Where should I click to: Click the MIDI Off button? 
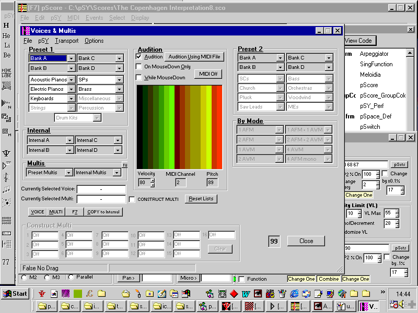click(208, 74)
